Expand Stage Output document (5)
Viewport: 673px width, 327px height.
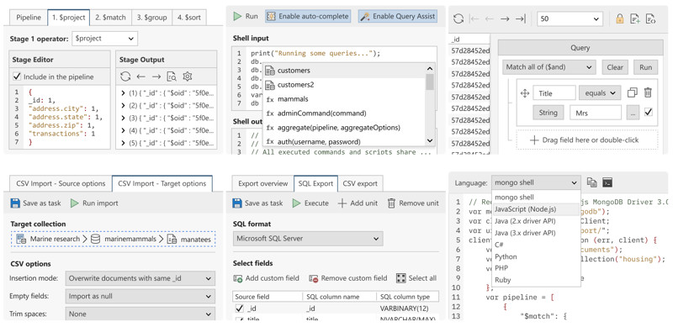123,142
